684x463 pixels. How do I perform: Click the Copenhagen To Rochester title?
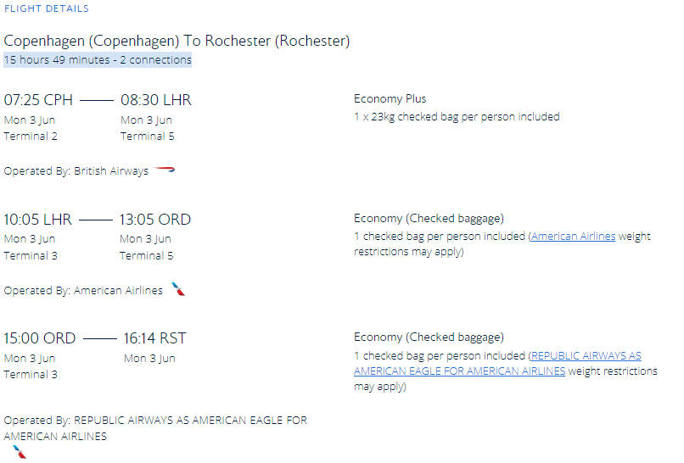pyautogui.click(x=177, y=41)
